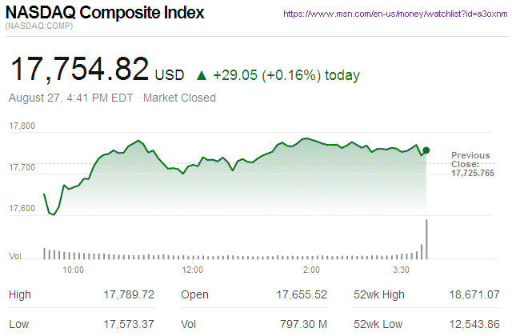Click the green up-arrow change indicator

point(201,76)
